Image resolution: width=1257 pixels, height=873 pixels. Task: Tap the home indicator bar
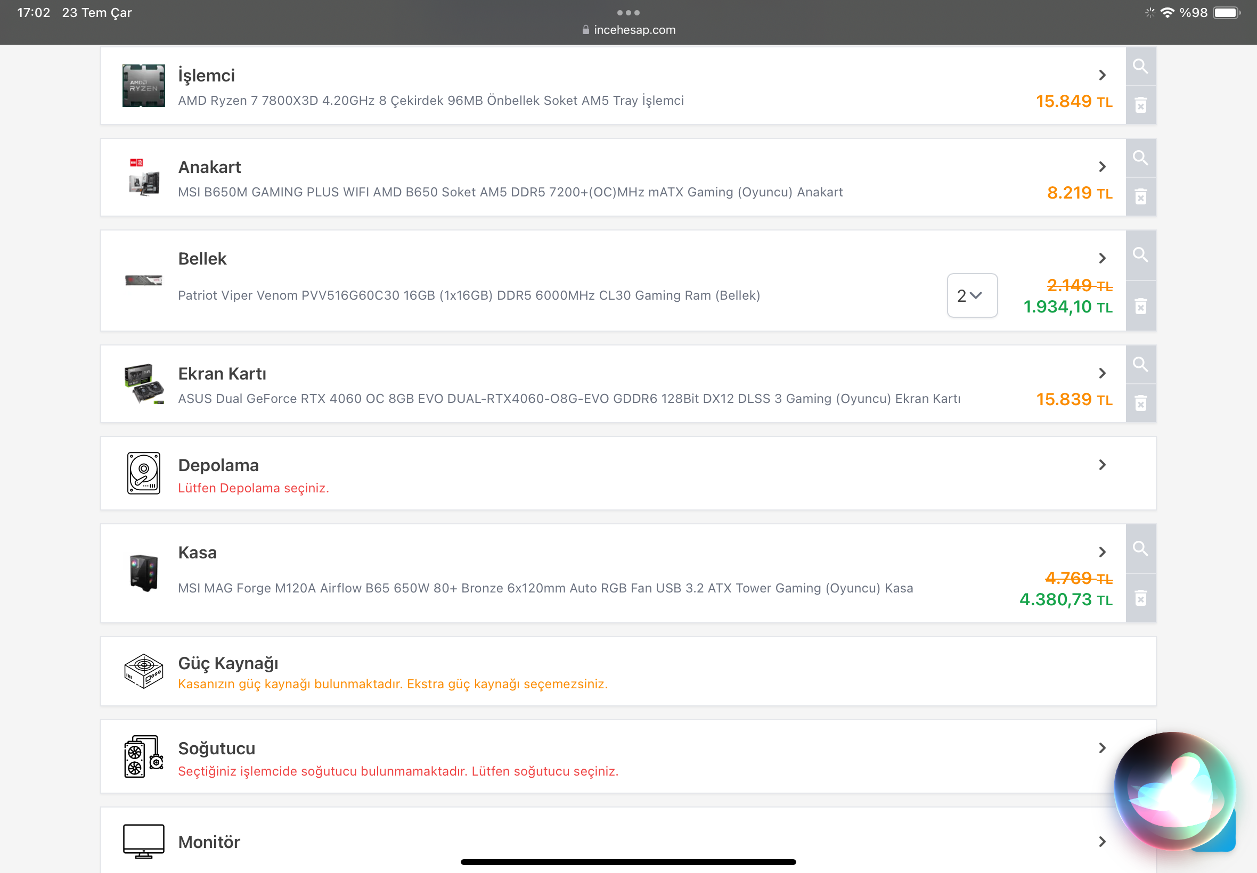point(628,862)
